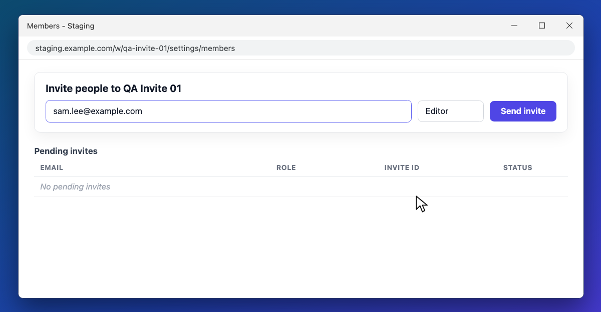
Task: Select the STATUS column header
Action: tap(517, 167)
